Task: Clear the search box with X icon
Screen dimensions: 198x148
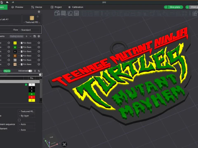Action: [x=40, y=74]
